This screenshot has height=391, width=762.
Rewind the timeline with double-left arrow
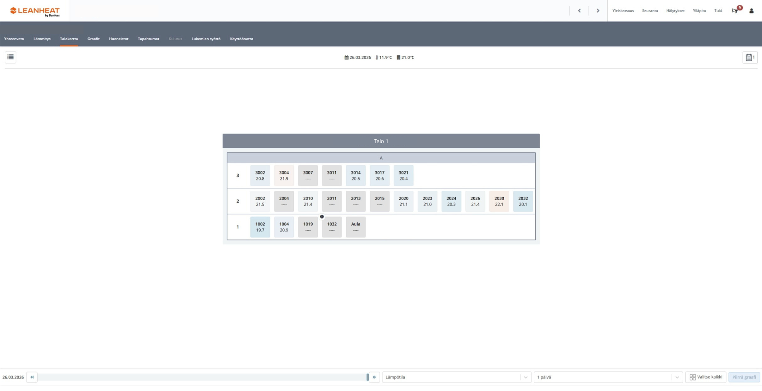click(32, 377)
